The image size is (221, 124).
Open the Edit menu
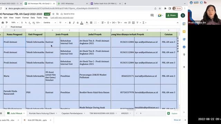point(6,18)
